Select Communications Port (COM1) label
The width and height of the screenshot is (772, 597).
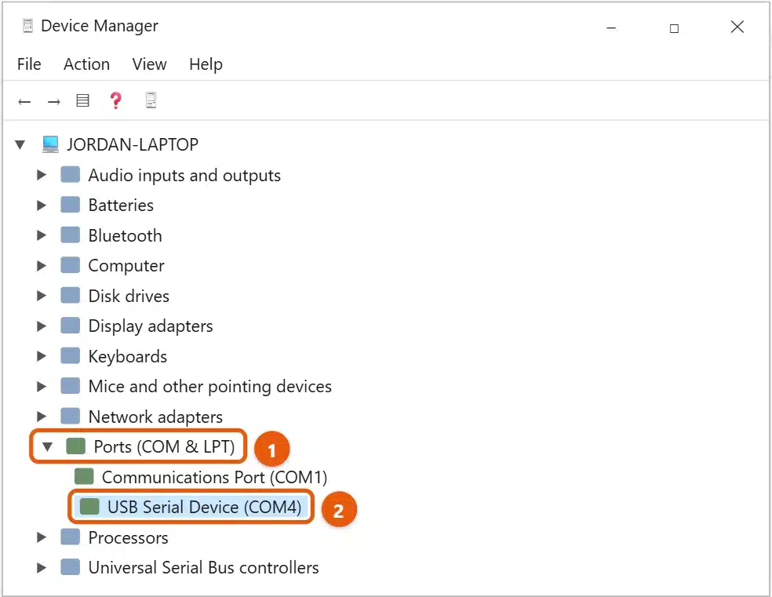pyautogui.click(x=215, y=478)
